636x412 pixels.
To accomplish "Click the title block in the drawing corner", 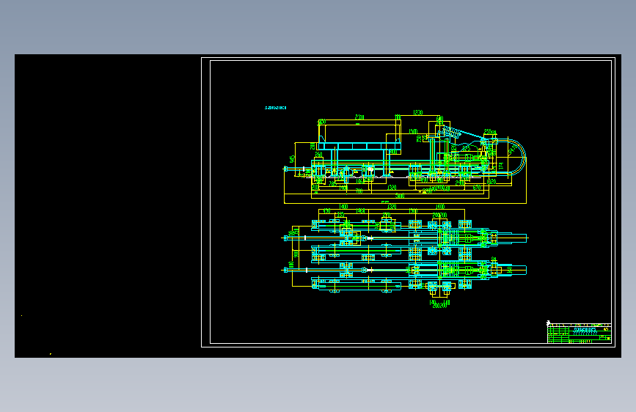I will (580, 334).
